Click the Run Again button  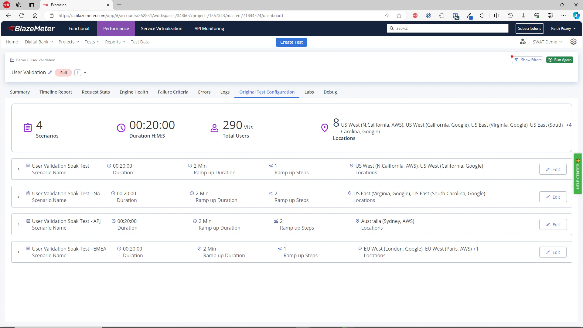pos(560,60)
